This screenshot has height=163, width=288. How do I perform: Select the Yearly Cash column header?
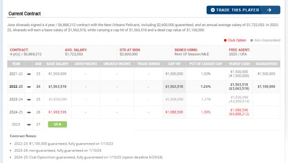(x=239, y=64)
